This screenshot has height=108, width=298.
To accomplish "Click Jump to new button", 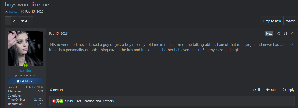I will tap(271, 21).
